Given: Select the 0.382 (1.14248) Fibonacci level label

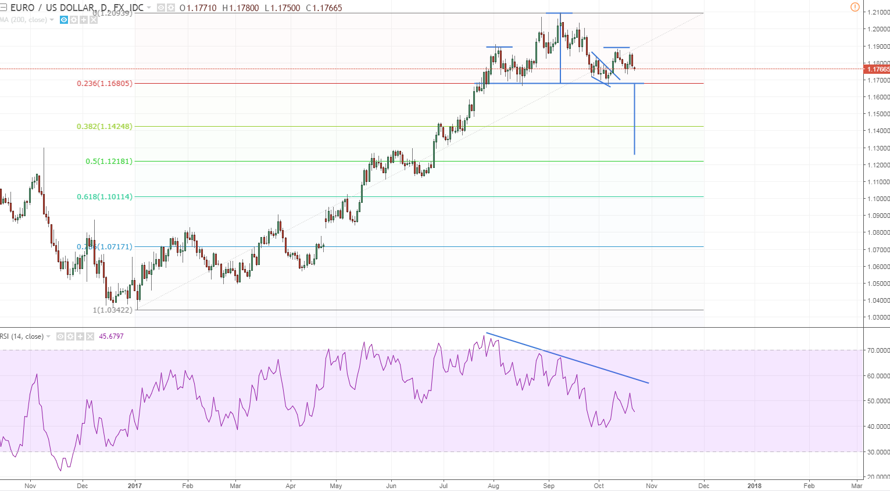Looking at the screenshot, I should (105, 126).
